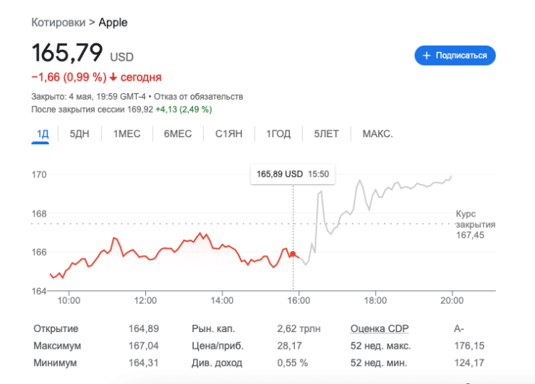Open the Отказ от обязательств disclaimer link
The height and width of the screenshot is (384, 535).
pyautogui.click(x=198, y=97)
